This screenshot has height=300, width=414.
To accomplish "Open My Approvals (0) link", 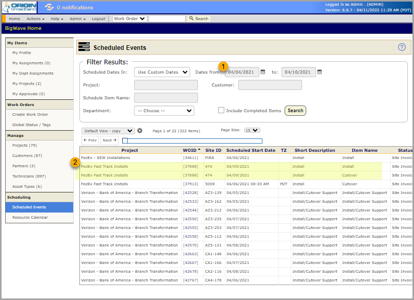I will [x=28, y=94].
